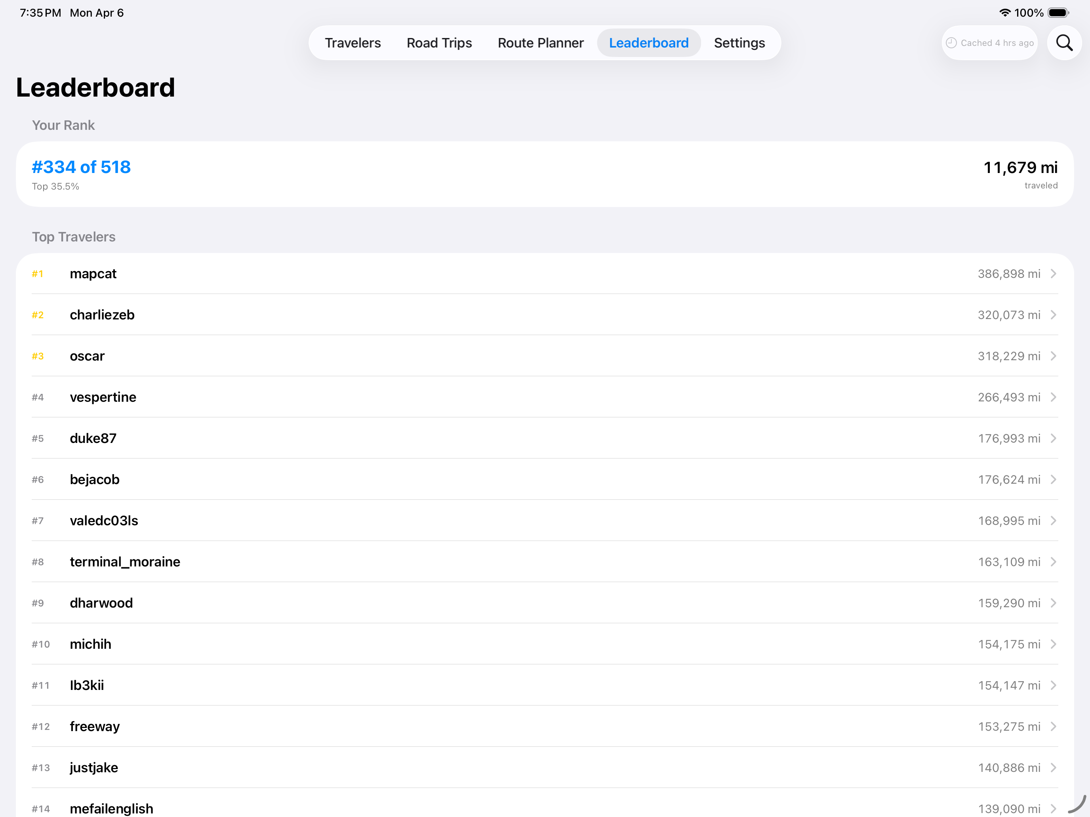This screenshot has width=1090, height=817.
Task: Select traveler name michih
Action: point(91,644)
